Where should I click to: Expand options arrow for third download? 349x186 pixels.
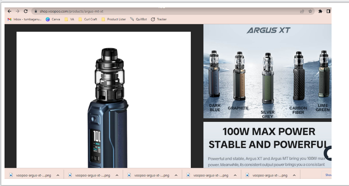(176, 175)
